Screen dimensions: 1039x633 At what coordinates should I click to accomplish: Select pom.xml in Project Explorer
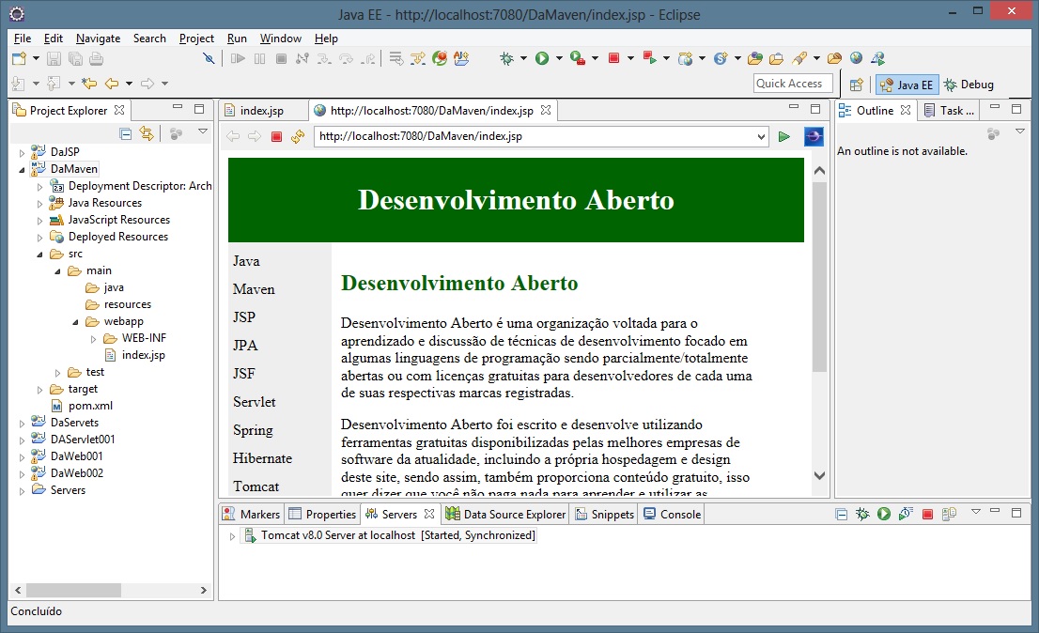[x=90, y=406]
